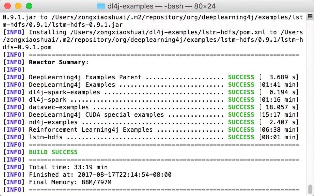This screenshot has height=196, width=314.
Task: Select the Total time 33:19 min line
Action: pyautogui.click(x=68, y=167)
